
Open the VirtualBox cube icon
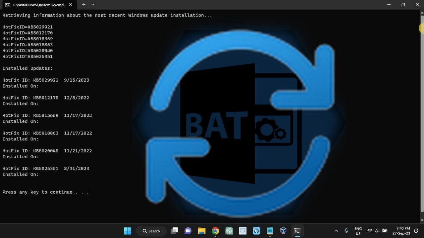pos(283,231)
